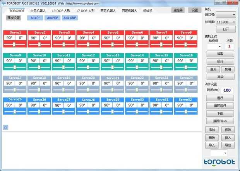Image resolution: width=240 pixels, height=171 pixels.
Task: Click the Servo28 slider handle
Action: (x=88, y=112)
